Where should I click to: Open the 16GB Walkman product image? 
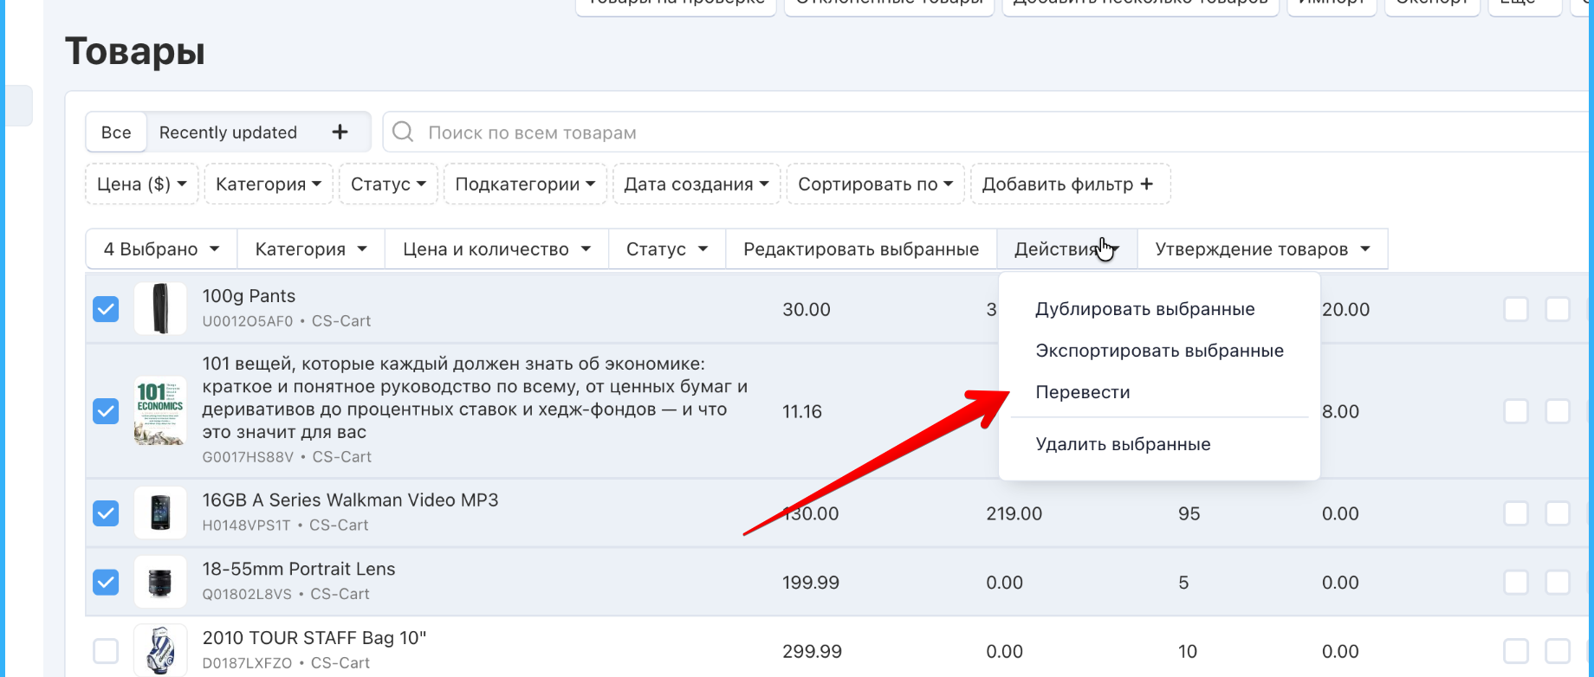click(x=160, y=513)
